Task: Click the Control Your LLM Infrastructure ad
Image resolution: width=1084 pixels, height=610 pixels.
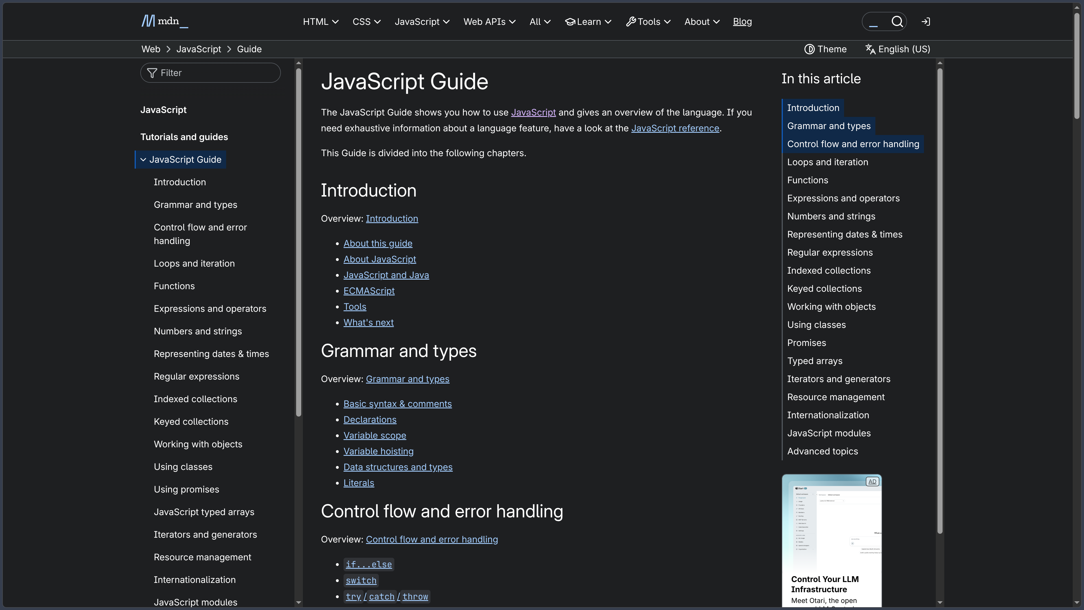Action: pyautogui.click(x=832, y=541)
